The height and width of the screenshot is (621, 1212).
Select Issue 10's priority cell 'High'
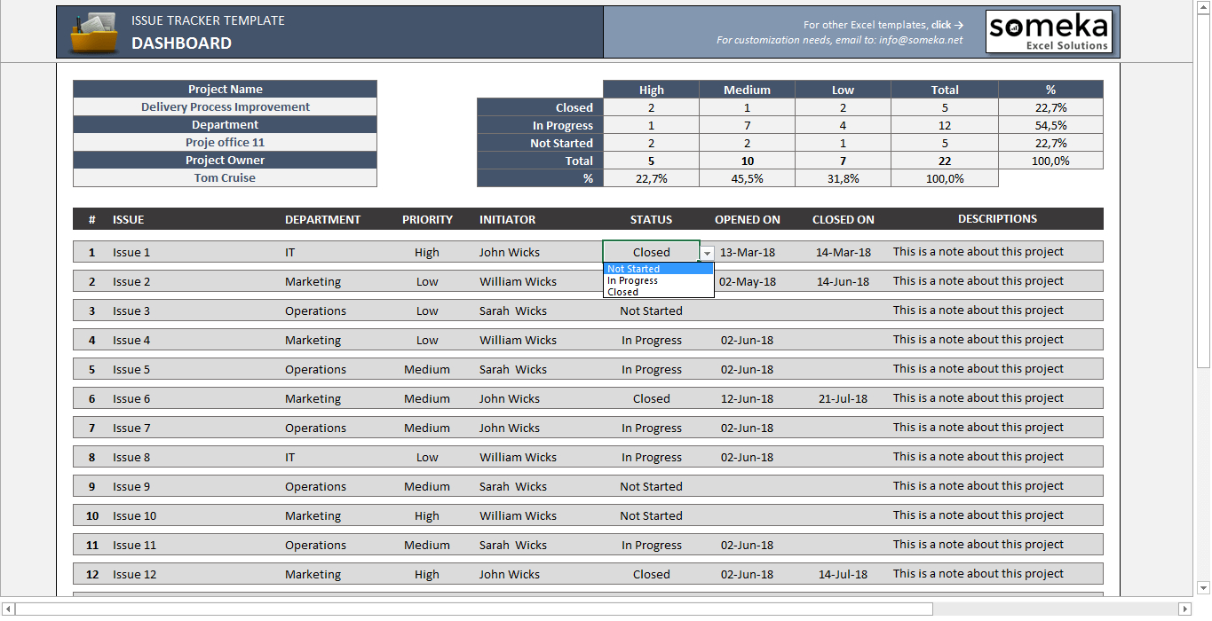(x=427, y=515)
